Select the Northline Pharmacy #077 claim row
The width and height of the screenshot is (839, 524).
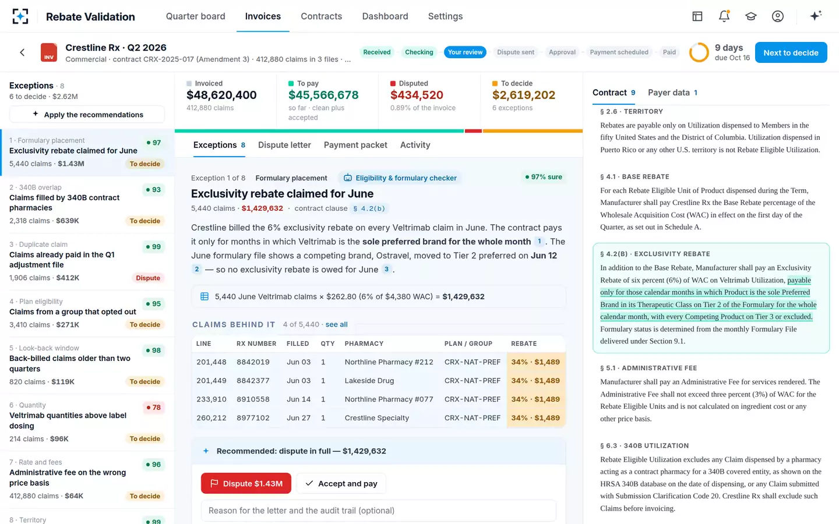coord(379,399)
